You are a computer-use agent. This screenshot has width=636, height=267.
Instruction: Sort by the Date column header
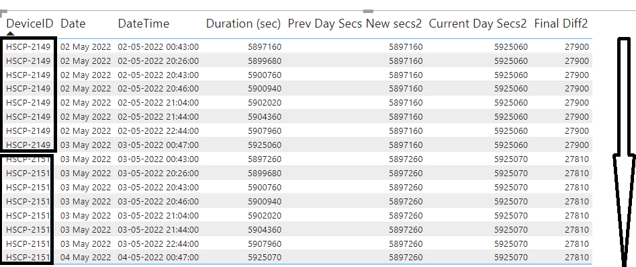(73, 24)
